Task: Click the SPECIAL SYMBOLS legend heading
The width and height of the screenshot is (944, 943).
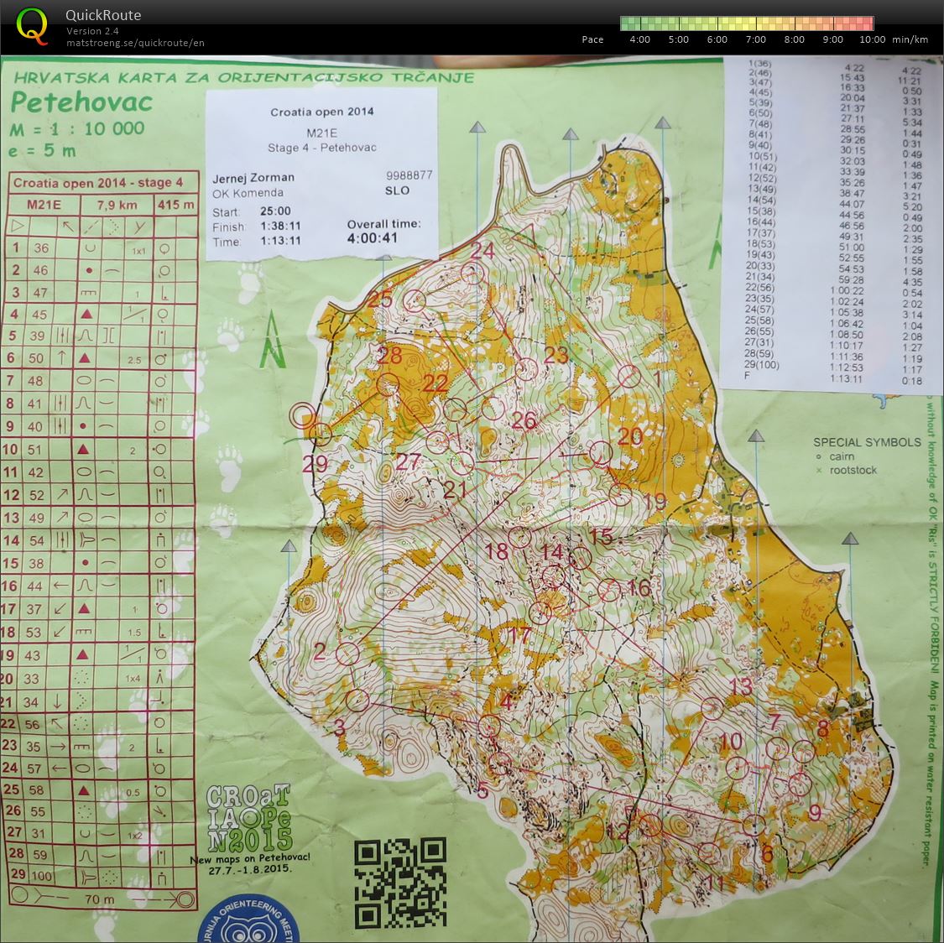Action: coord(867,442)
